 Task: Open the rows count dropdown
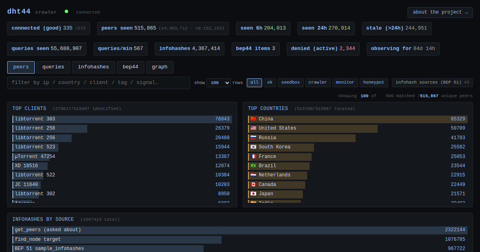coord(218,83)
